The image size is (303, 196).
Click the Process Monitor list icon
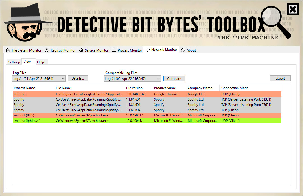click(114, 50)
